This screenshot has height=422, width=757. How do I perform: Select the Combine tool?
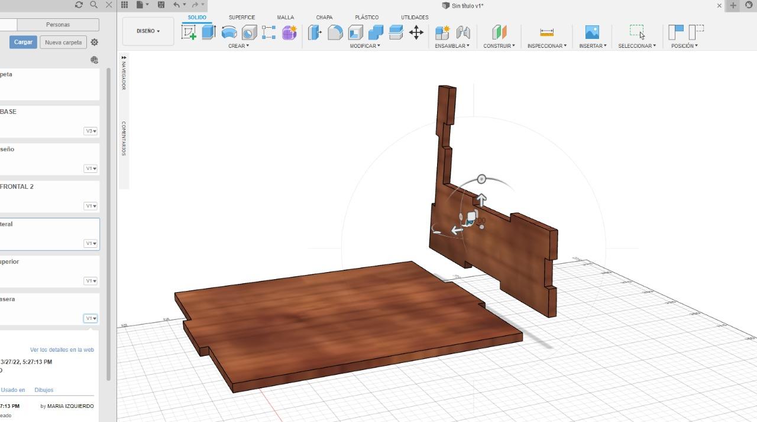pos(376,32)
